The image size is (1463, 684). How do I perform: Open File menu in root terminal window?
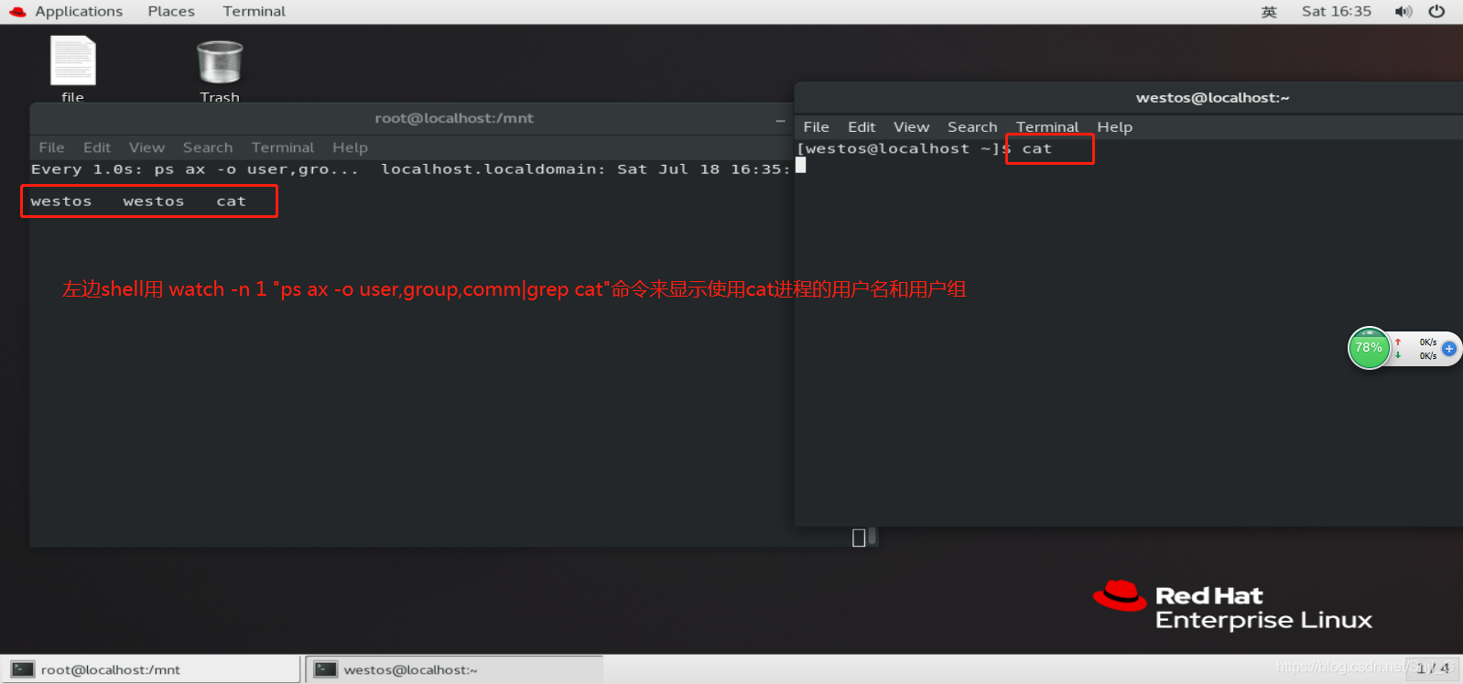(x=51, y=147)
